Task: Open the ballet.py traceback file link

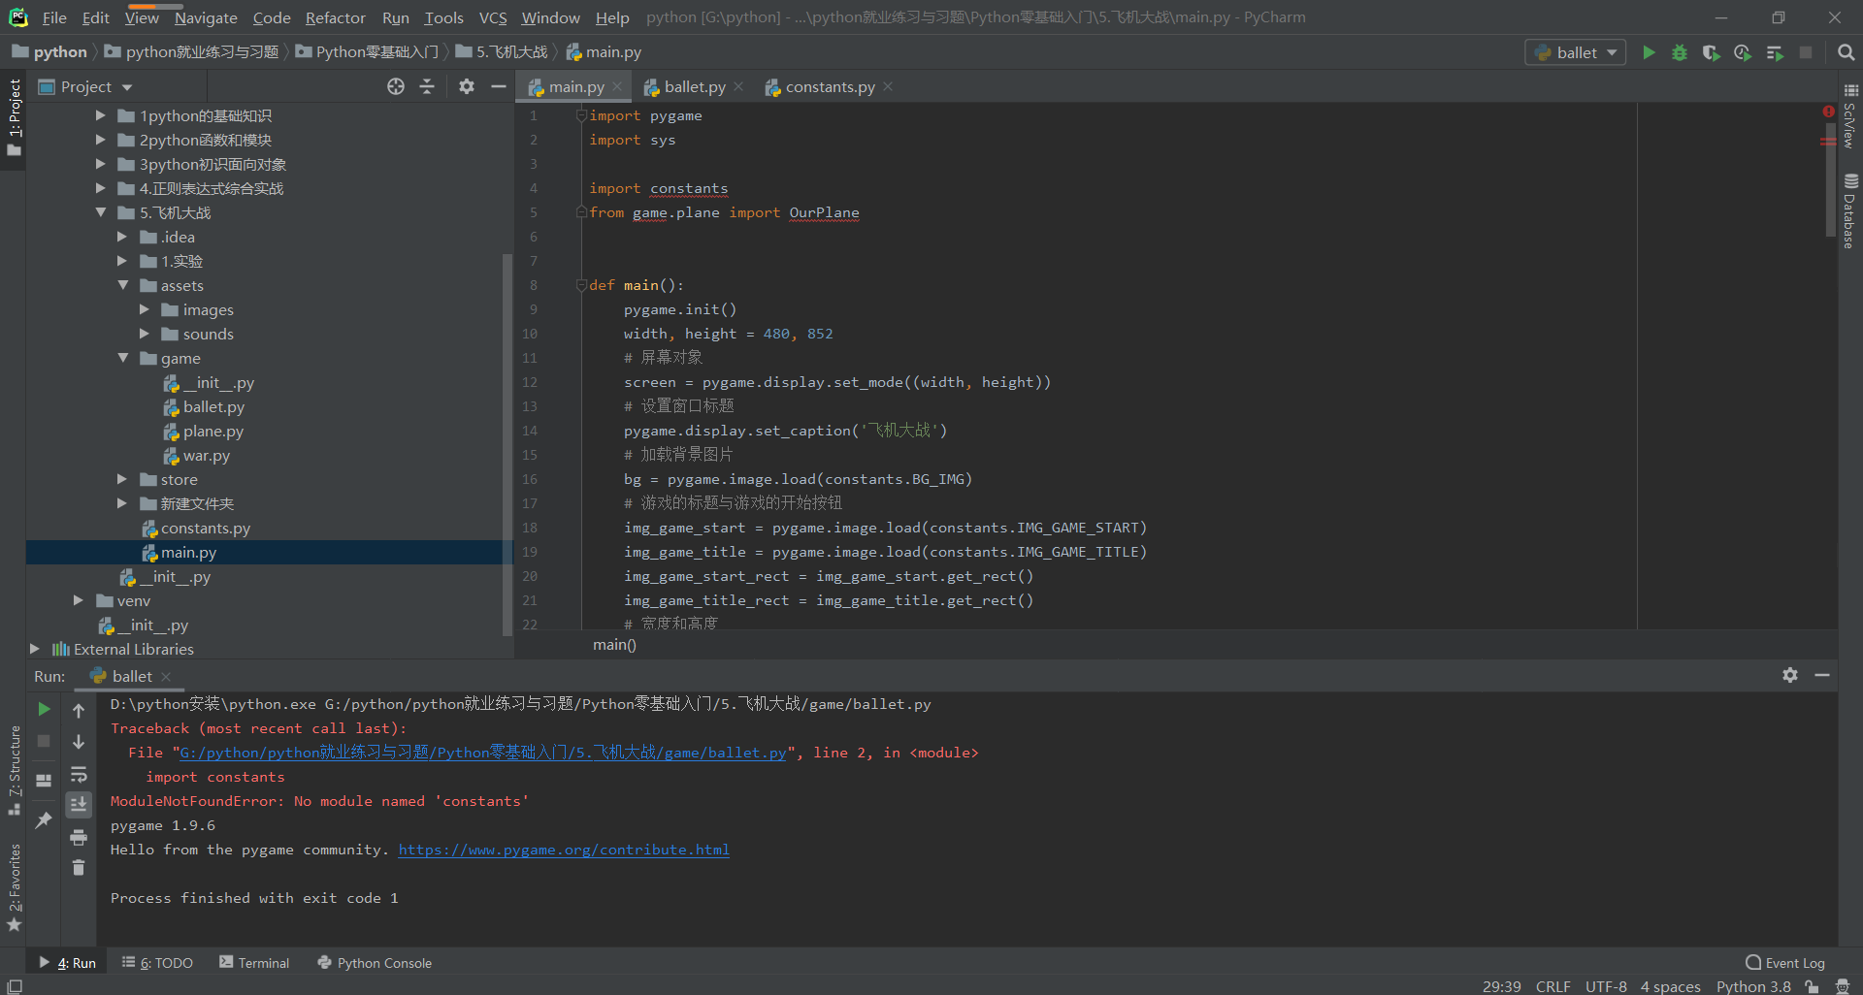Action: (x=482, y=753)
